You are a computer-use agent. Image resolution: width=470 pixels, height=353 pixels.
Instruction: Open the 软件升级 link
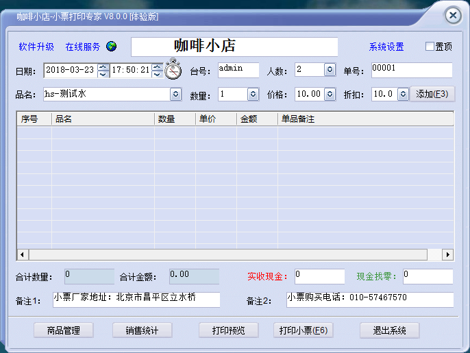(x=36, y=47)
